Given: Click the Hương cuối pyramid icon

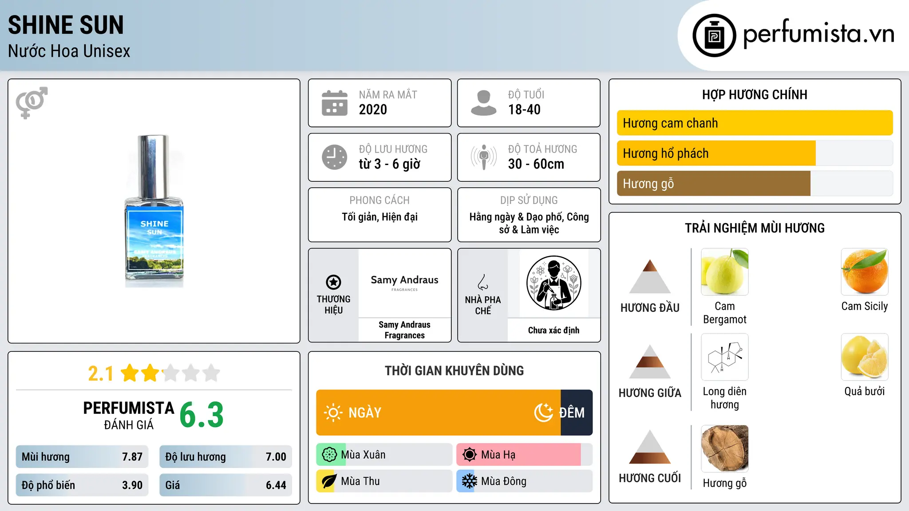Looking at the screenshot, I should [x=650, y=447].
